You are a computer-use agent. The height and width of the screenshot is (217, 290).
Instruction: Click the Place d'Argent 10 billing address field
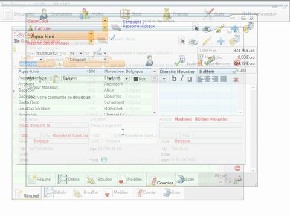(x=54, y=125)
